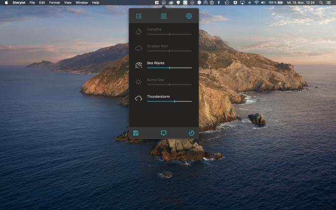The width and height of the screenshot is (336, 210).
Task: Set the Thunderstorm volume slider
Action: point(169,101)
